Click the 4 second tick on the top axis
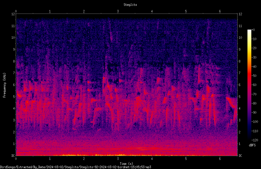The image size is (261, 169). tap(152, 11)
